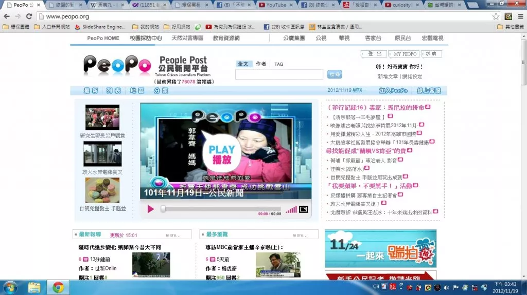527x295 pixels.
Task: Click the extension icon beside the star
Action: 508,16
